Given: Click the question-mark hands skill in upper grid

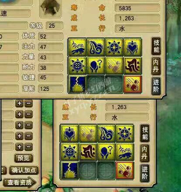Looking at the screenshot, I should (96, 66).
